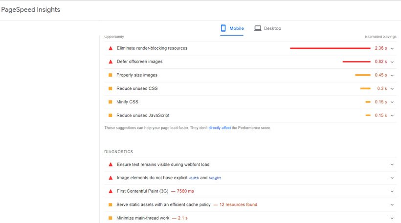This screenshot has width=401, height=223.
Task: Click the 'Estimated Savings' column header
Action: point(380,37)
